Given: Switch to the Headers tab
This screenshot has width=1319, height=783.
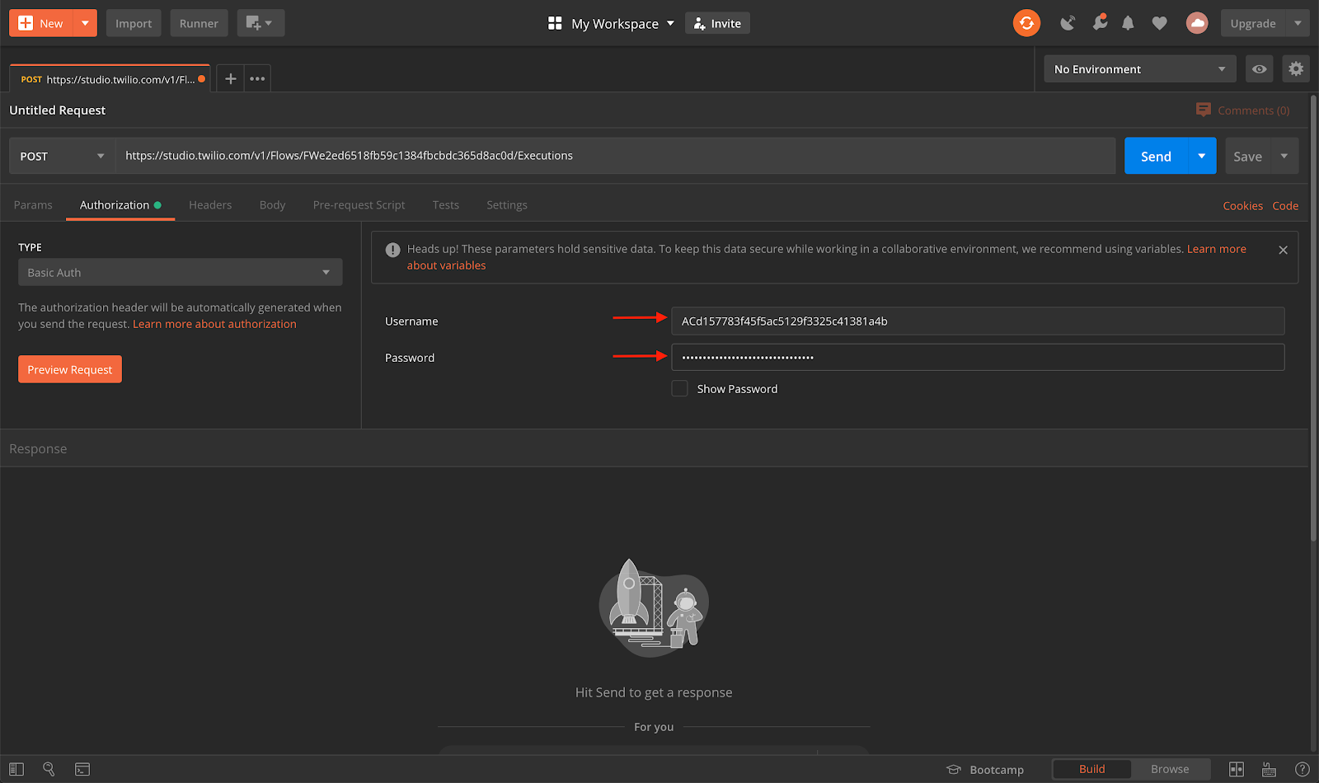Looking at the screenshot, I should click(210, 205).
